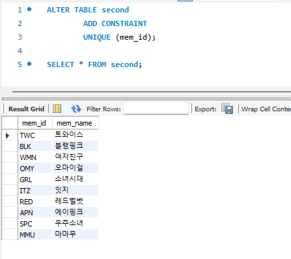
Task: Click the mem_name column header
Action: [76, 123]
